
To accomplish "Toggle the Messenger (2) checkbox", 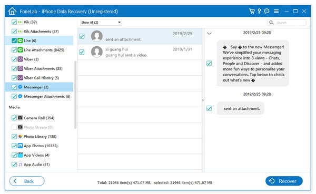I will pos(14,87).
